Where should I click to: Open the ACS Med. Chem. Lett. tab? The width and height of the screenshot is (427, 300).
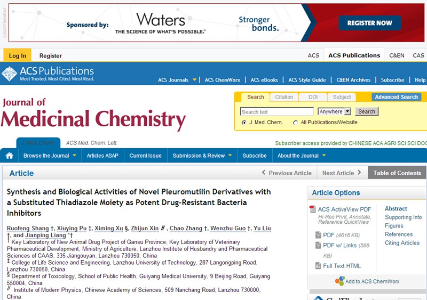coord(91,143)
